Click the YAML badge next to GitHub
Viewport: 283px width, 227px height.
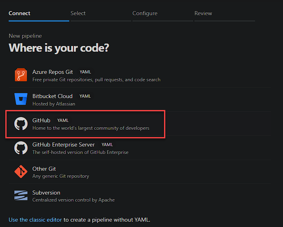tap(63, 121)
